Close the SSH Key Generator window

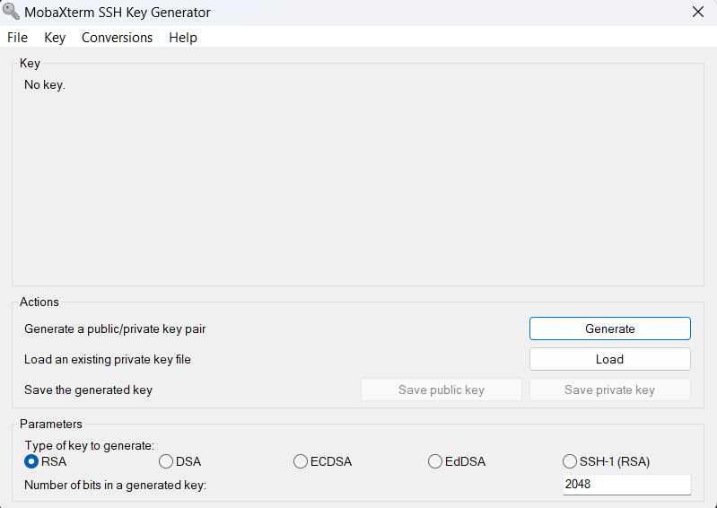(698, 12)
